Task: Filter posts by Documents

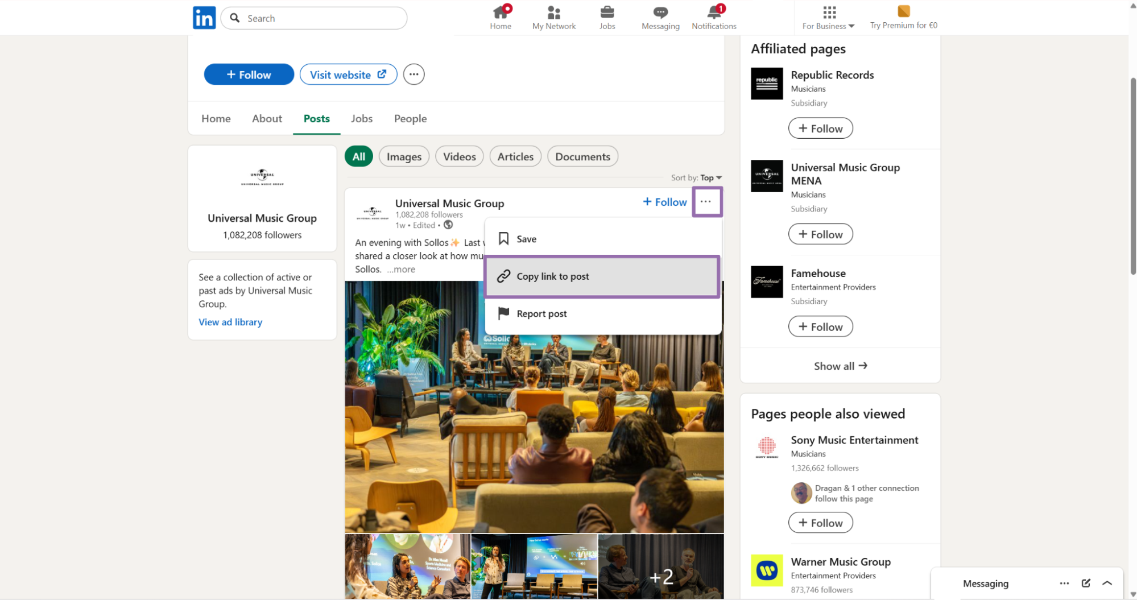Action: [x=582, y=156]
